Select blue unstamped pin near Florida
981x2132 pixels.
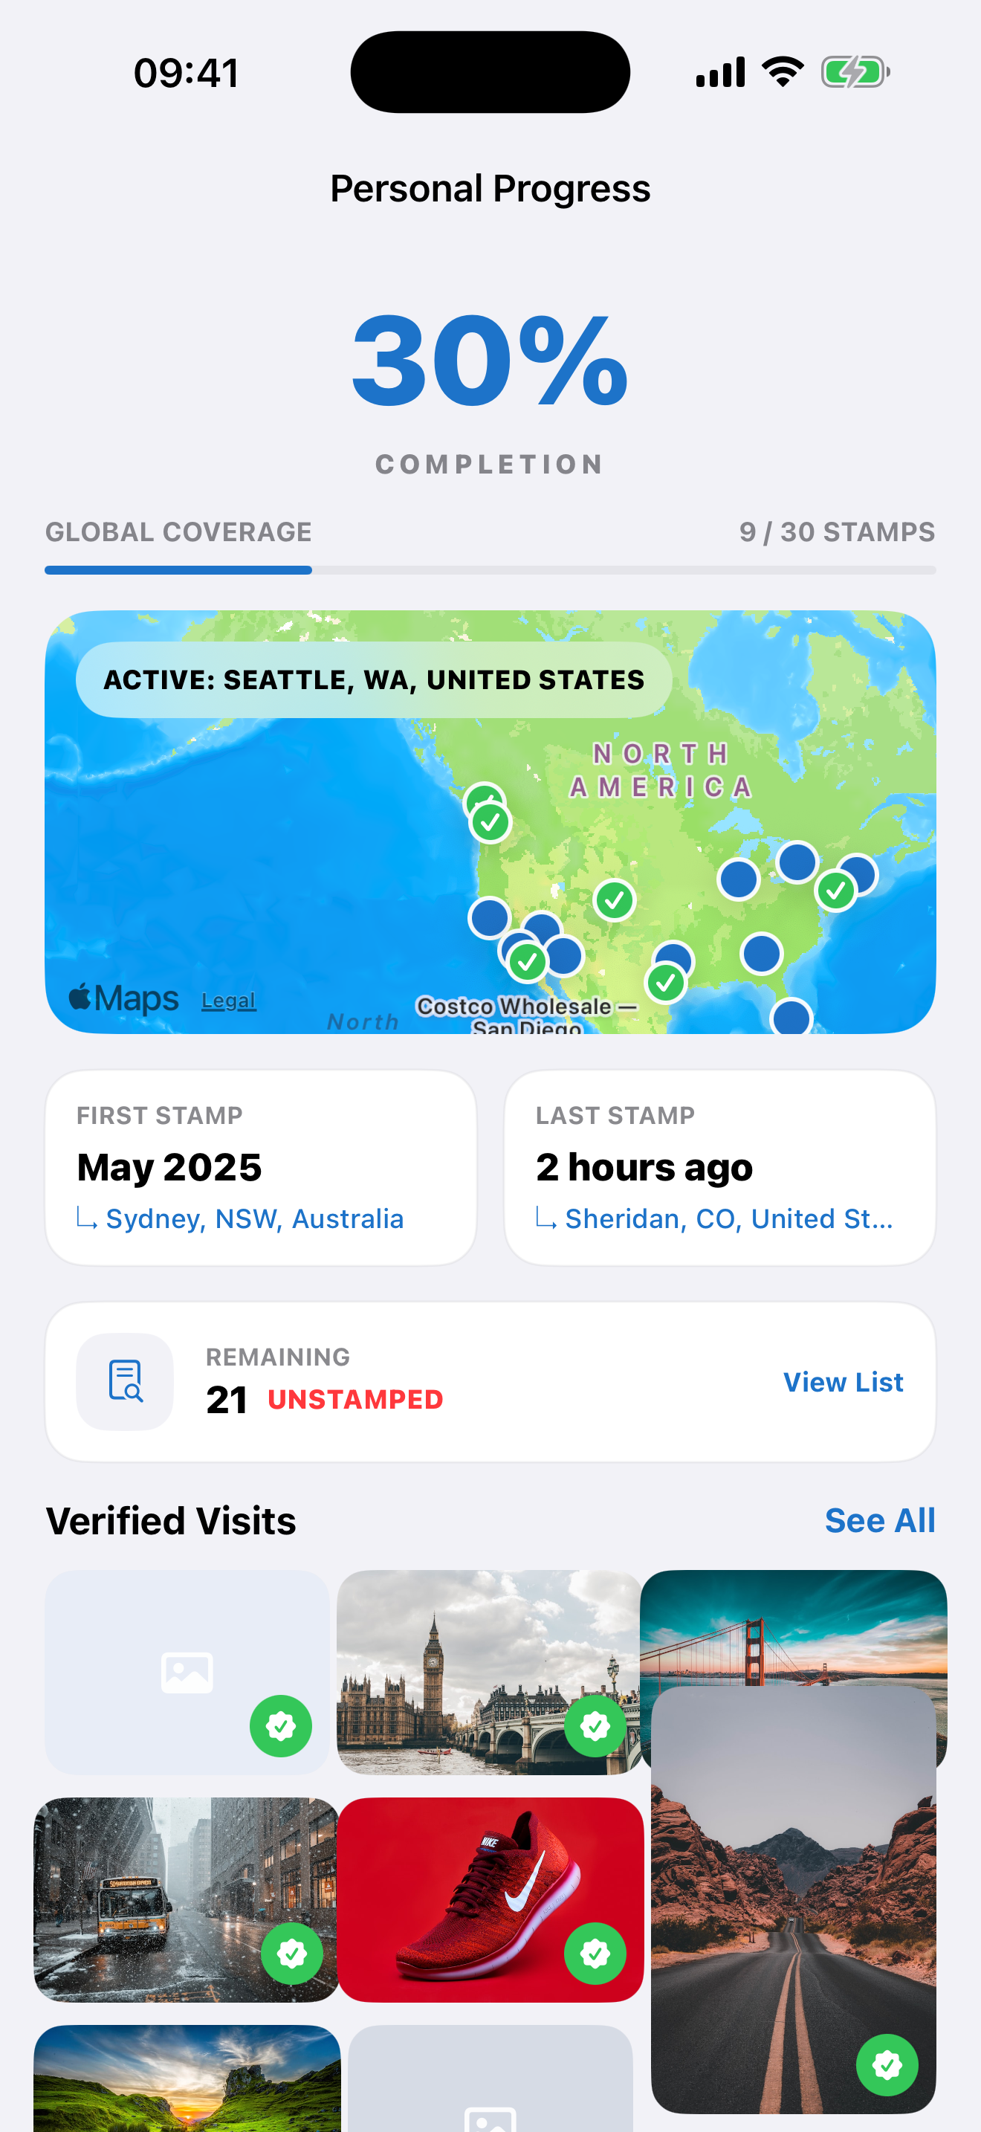(791, 1017)
